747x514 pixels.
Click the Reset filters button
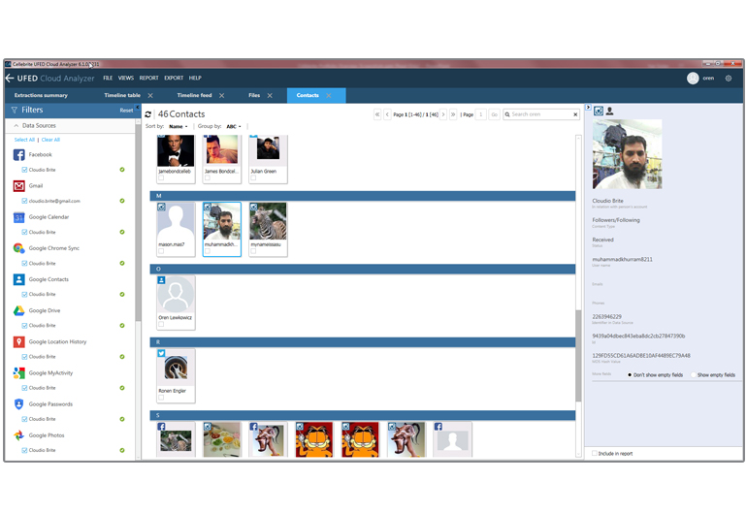(126, 111)
